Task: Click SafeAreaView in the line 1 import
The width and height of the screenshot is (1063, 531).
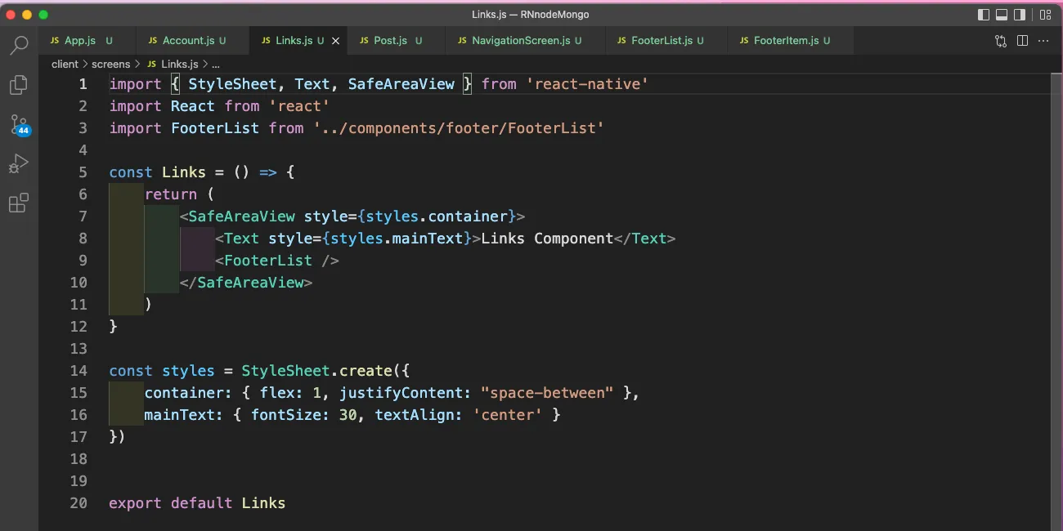Action: click(x=401, y=84)
